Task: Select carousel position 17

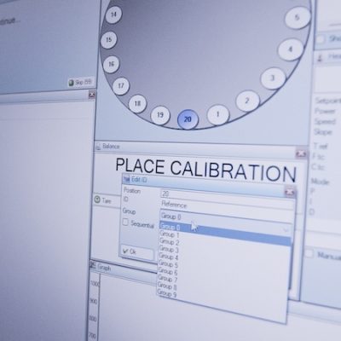Action: (x=121, y=85)
